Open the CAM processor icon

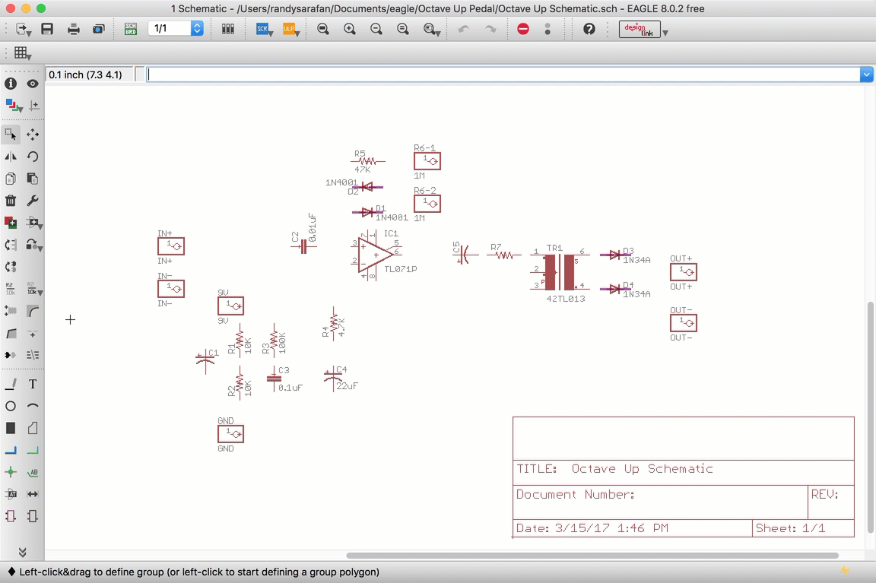(x=99, y=29)
